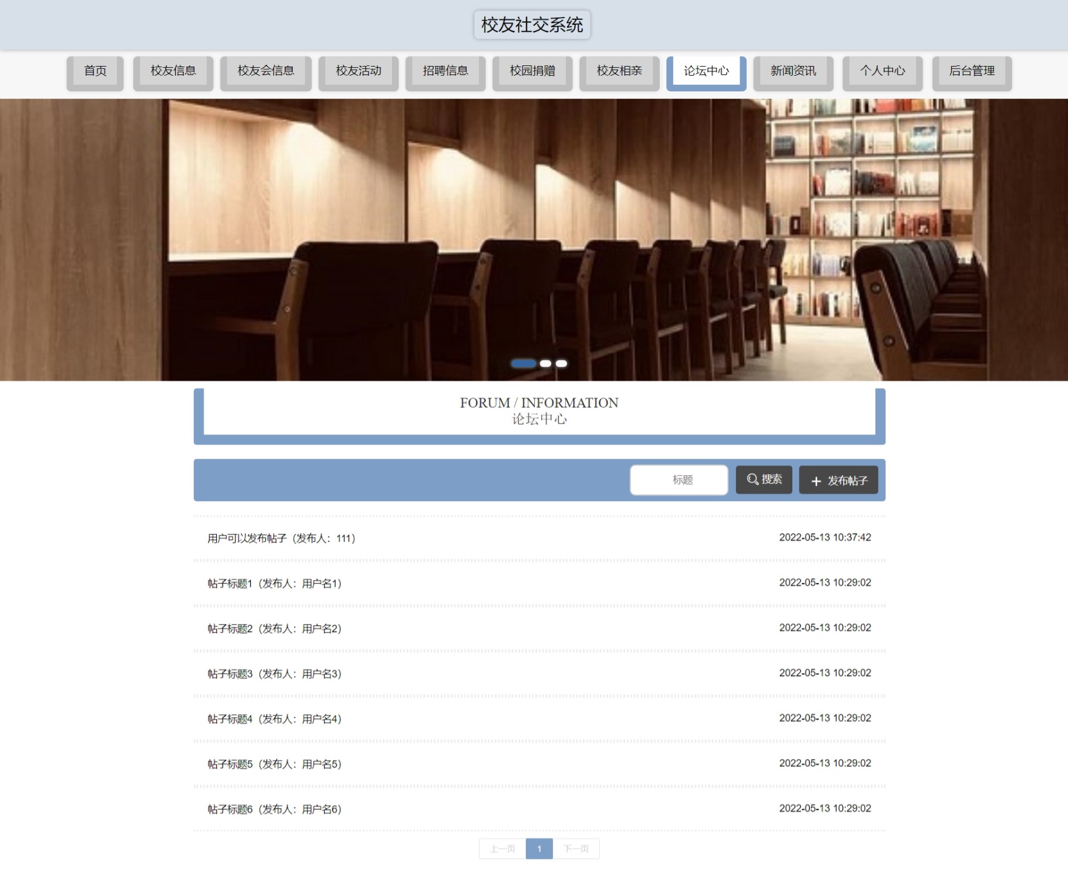
Task: Open the post 帖子标题6 by 用户名6
Action: [x=539, y=809]
